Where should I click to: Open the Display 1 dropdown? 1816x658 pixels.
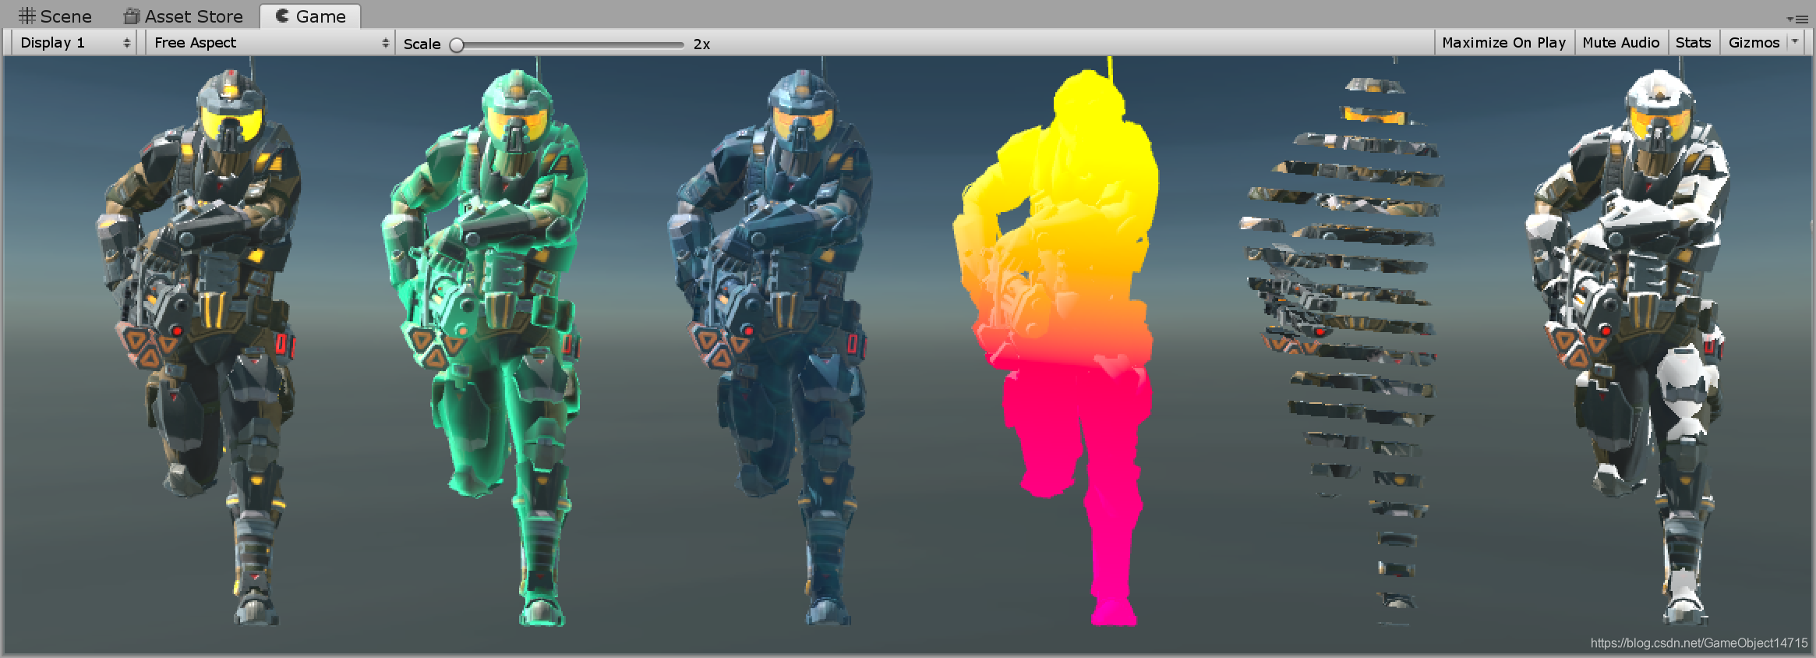click(74, 43)
